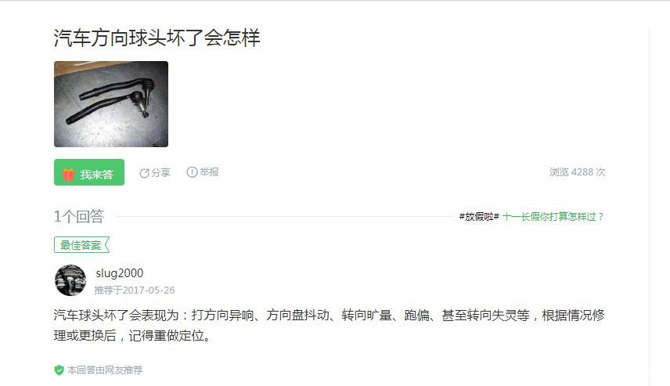Click the green 我来答 button
The height and width of the screenshot is (386, 670).
point(89,172)
